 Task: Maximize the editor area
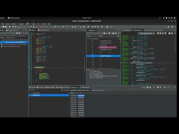tap(84, 30)
